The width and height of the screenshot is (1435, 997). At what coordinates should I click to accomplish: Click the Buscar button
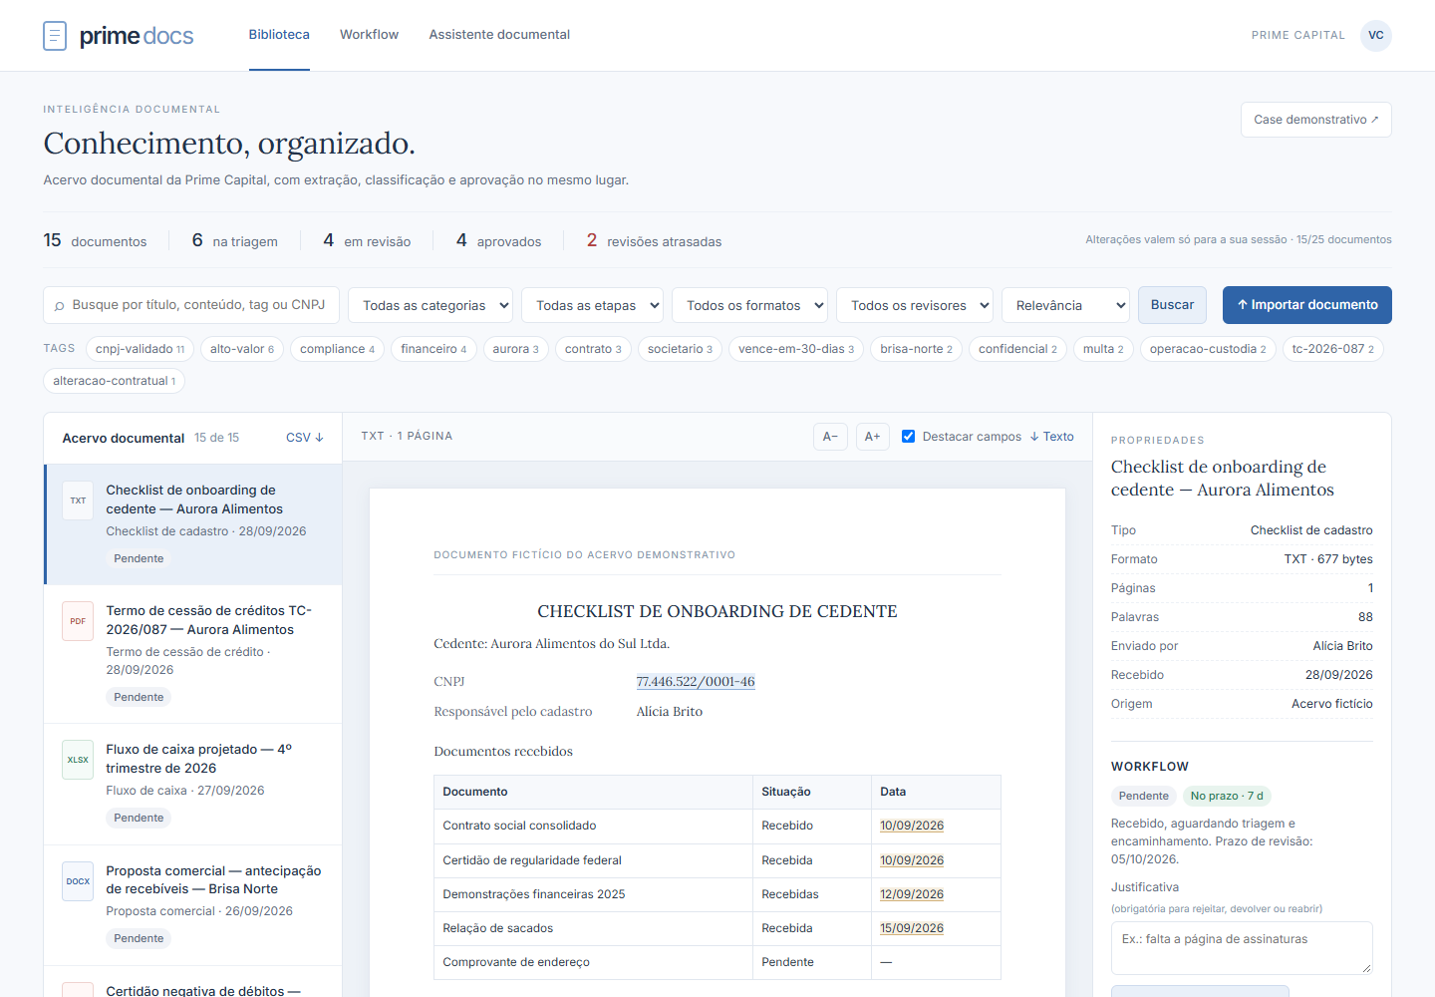coord(1172,305)
